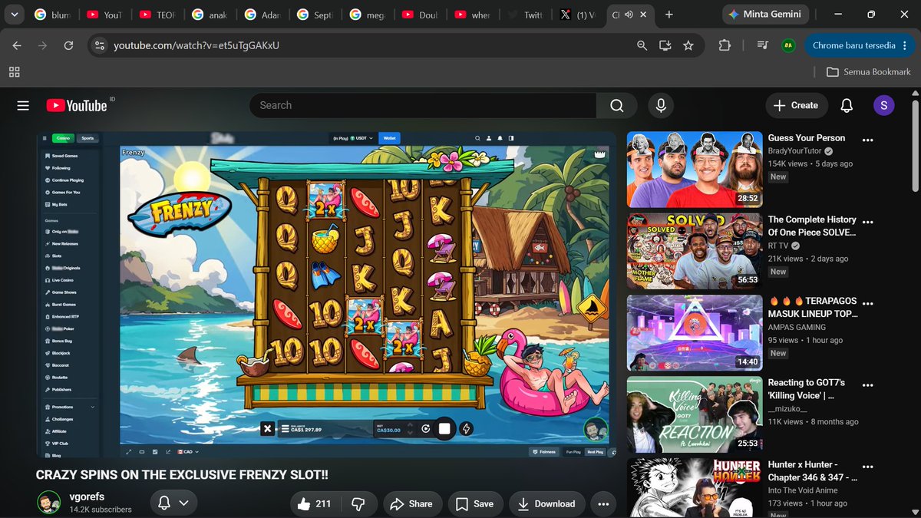Click the Minta Gemini button
921x518 pixels.
click(x=765, y=15)
